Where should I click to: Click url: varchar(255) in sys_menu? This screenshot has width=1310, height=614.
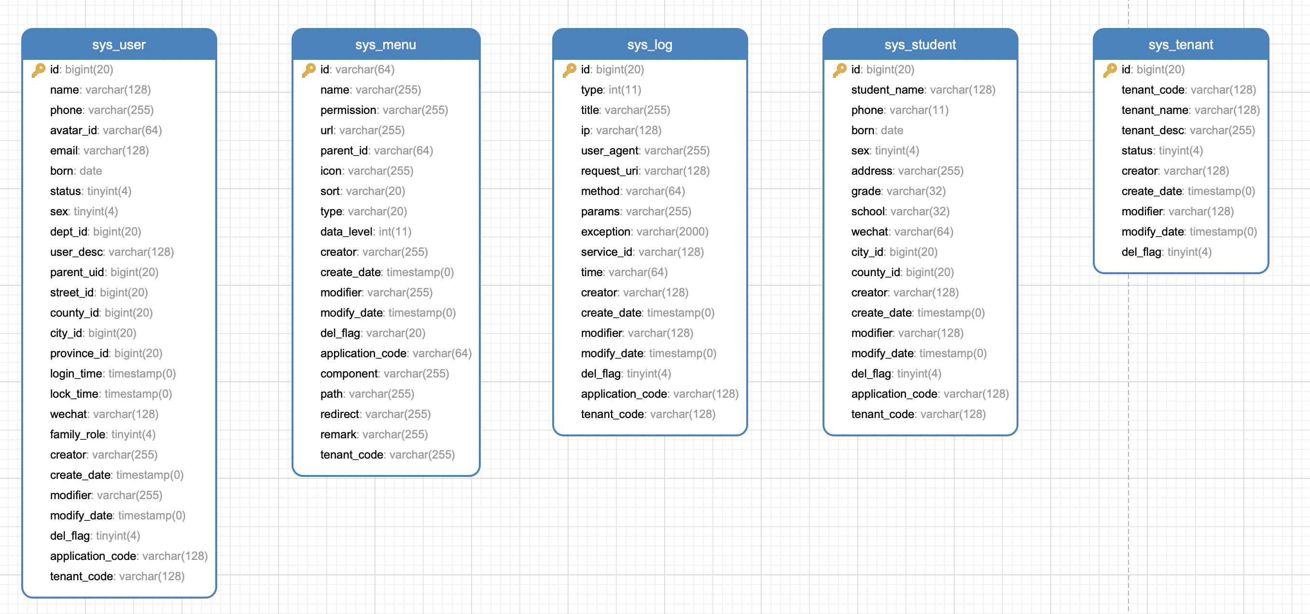click(x=362, y=130)
